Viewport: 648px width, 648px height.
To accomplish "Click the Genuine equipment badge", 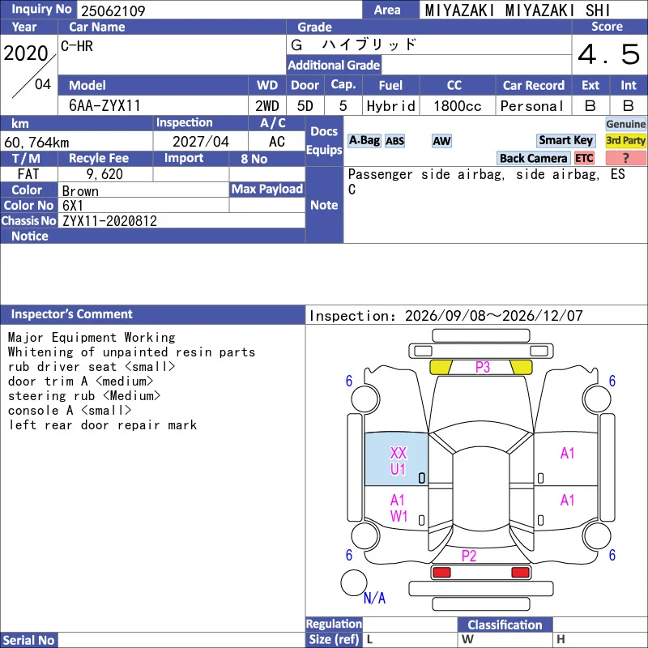I will pos(625,124).
